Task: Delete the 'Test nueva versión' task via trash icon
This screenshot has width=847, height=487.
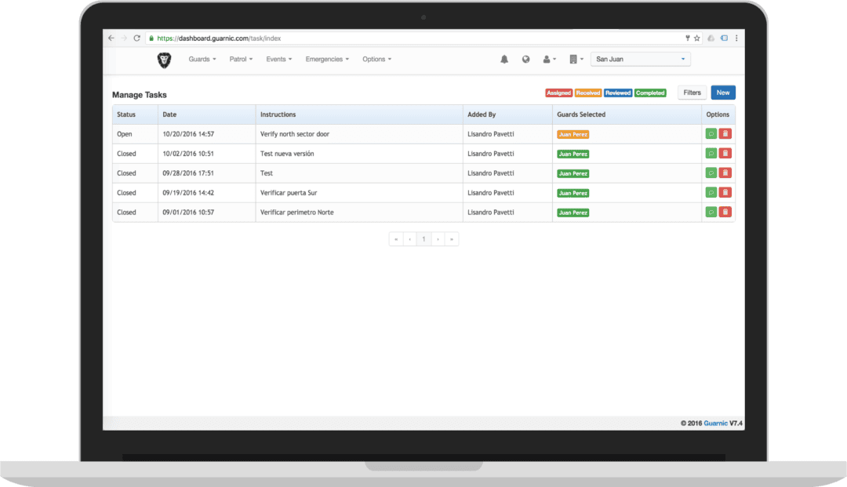Action: coord(725,153)
